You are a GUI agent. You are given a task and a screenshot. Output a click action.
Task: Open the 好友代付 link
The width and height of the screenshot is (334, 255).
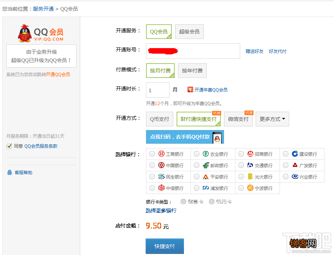pos(278,51)
